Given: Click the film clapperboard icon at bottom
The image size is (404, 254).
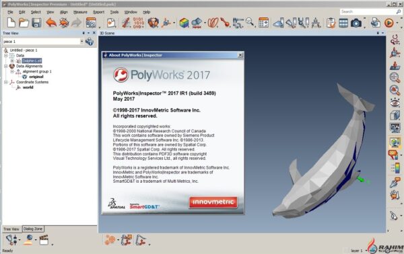Looking at the screenshot, I should point(44,240).
